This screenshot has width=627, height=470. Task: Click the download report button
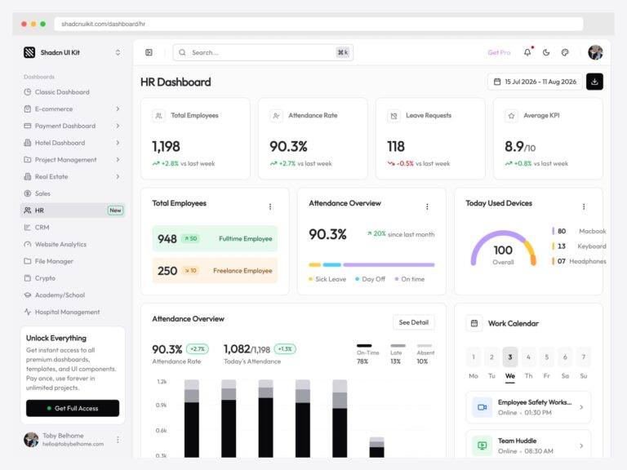tap(594, 82)
